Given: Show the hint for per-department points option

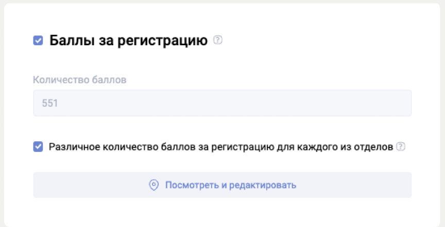Looking at the screenshot, I should pyautogui.click(x=401, y=147).
